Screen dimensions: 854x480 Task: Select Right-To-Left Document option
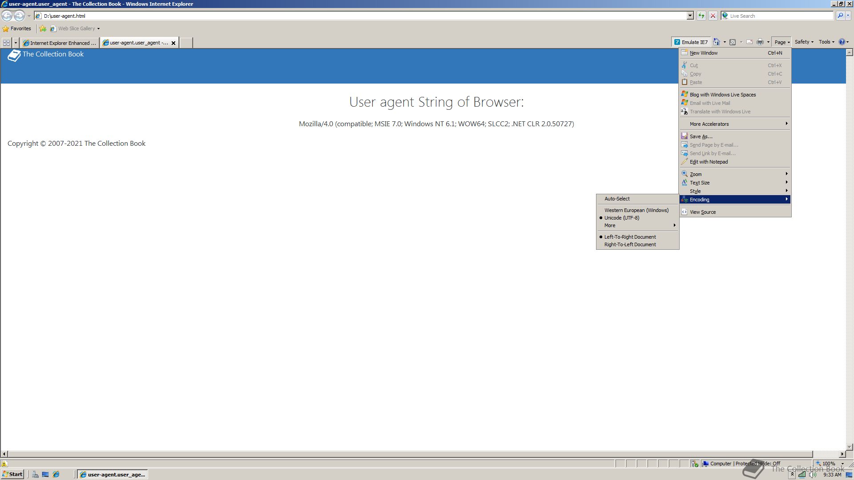637,244
